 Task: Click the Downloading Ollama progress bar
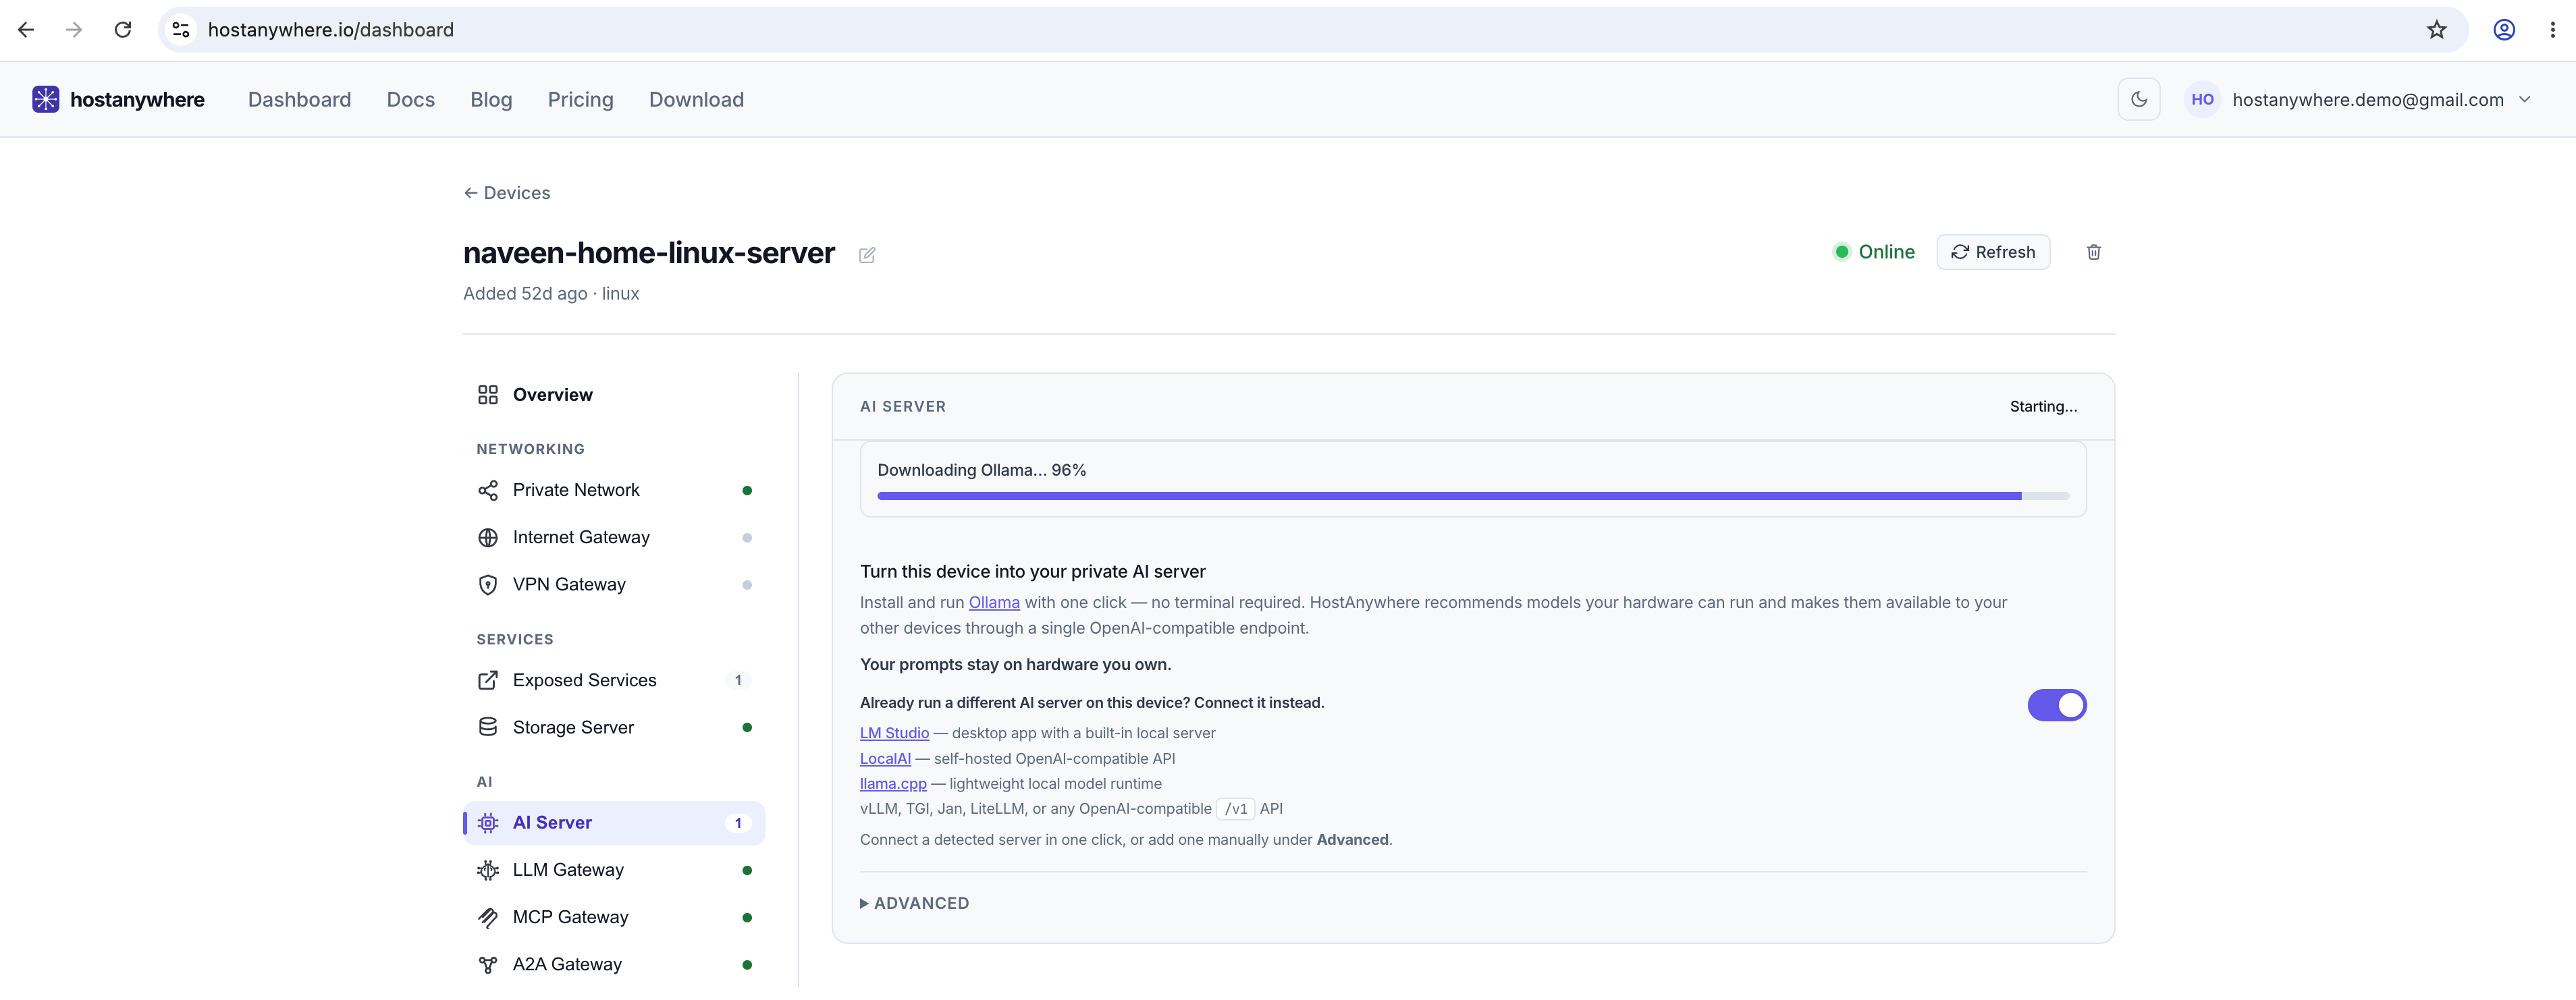(1472, 496)
